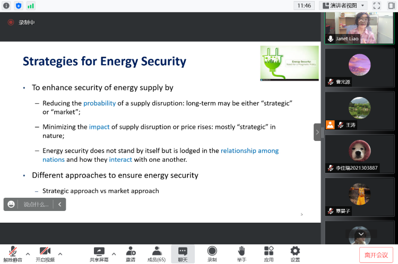
Task: Click the 邀请 invite icon
Action: point(131,253)
